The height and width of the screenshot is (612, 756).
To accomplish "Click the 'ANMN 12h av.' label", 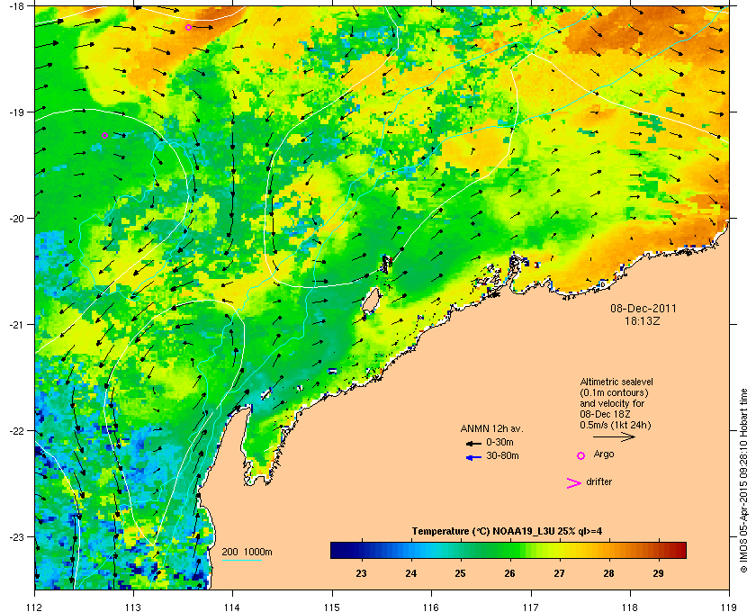I will coord(491,428).
